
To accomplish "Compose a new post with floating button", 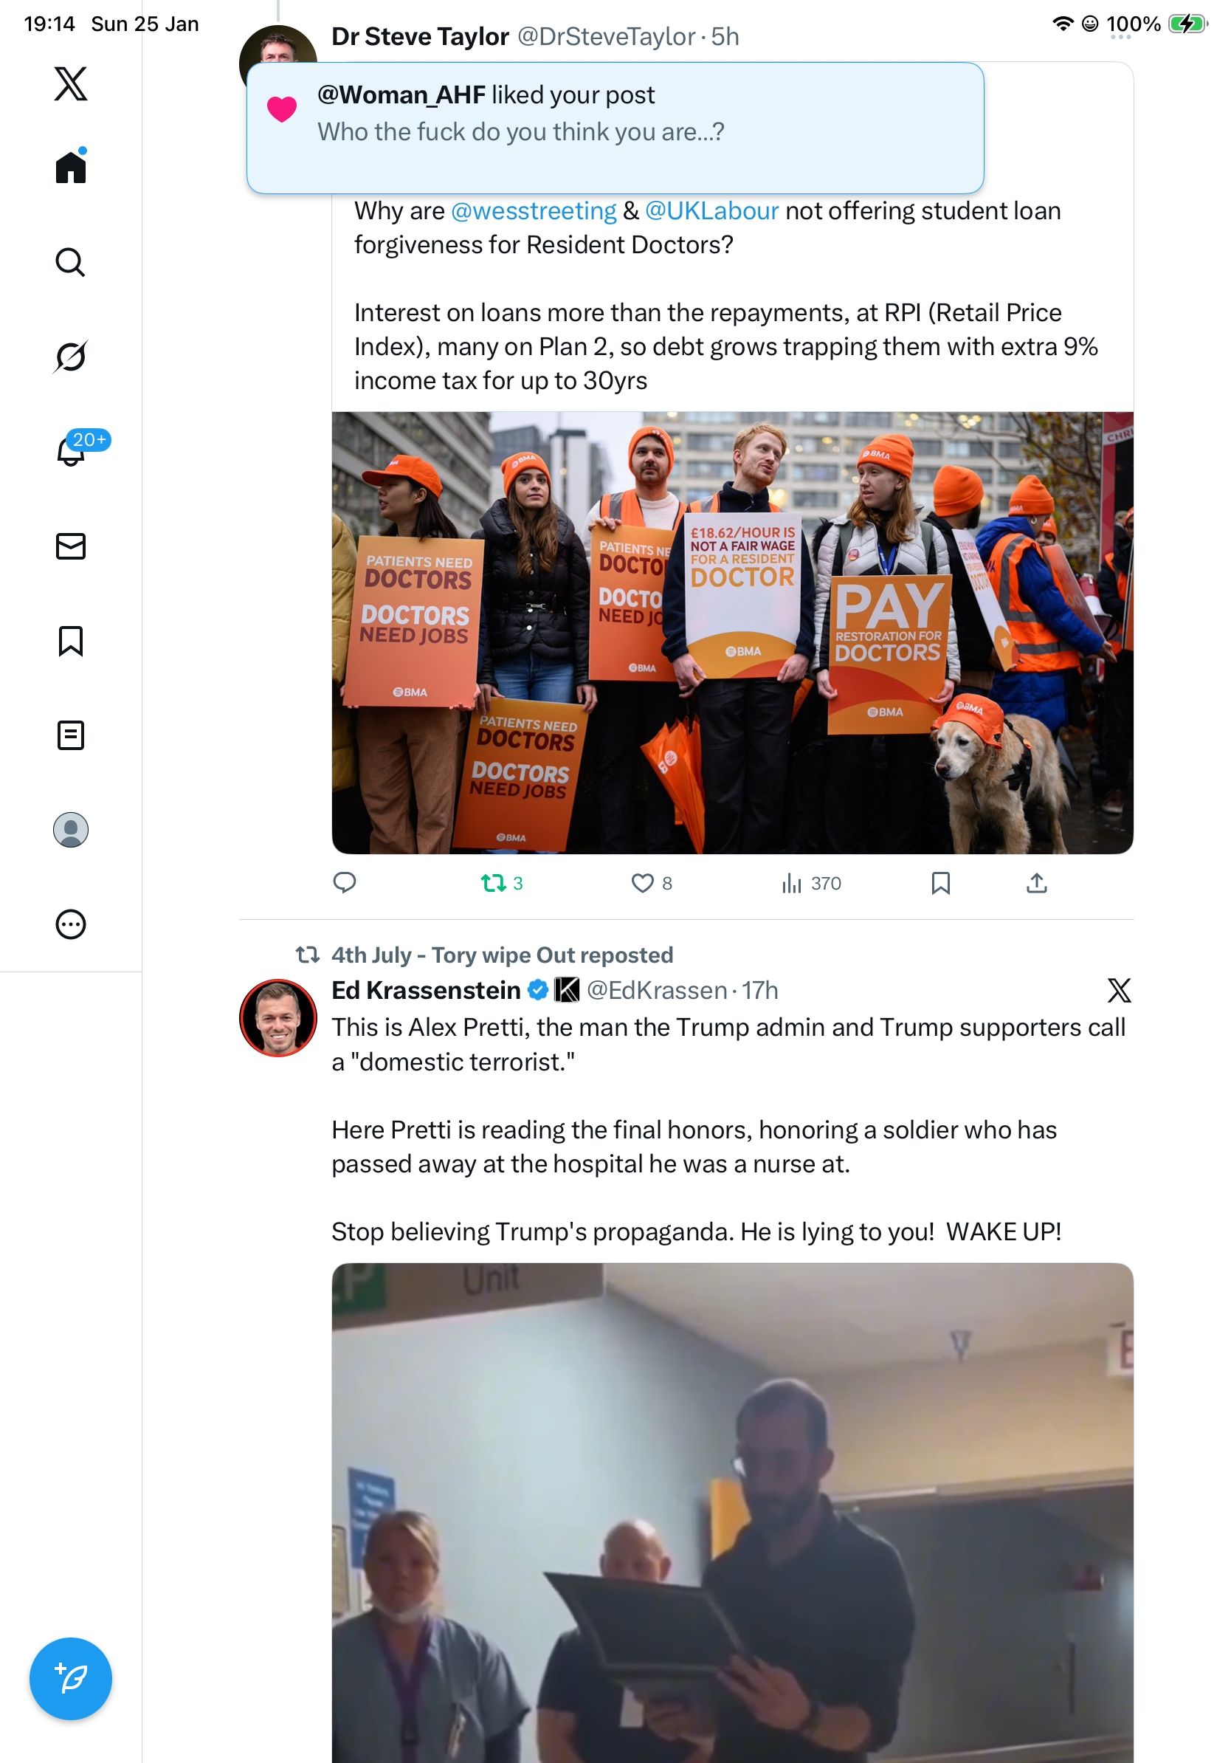I will (71, 1678).
